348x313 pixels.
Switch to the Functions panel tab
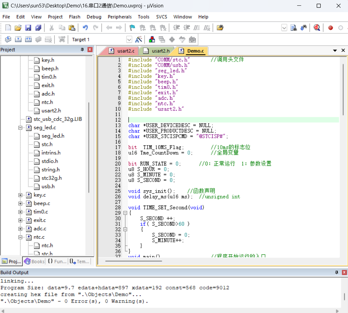click(x=57, y=261)
